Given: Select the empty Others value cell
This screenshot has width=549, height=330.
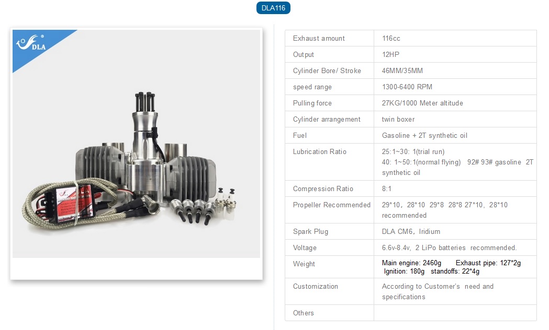Looking at the screenshot, I should click(454, 313).
